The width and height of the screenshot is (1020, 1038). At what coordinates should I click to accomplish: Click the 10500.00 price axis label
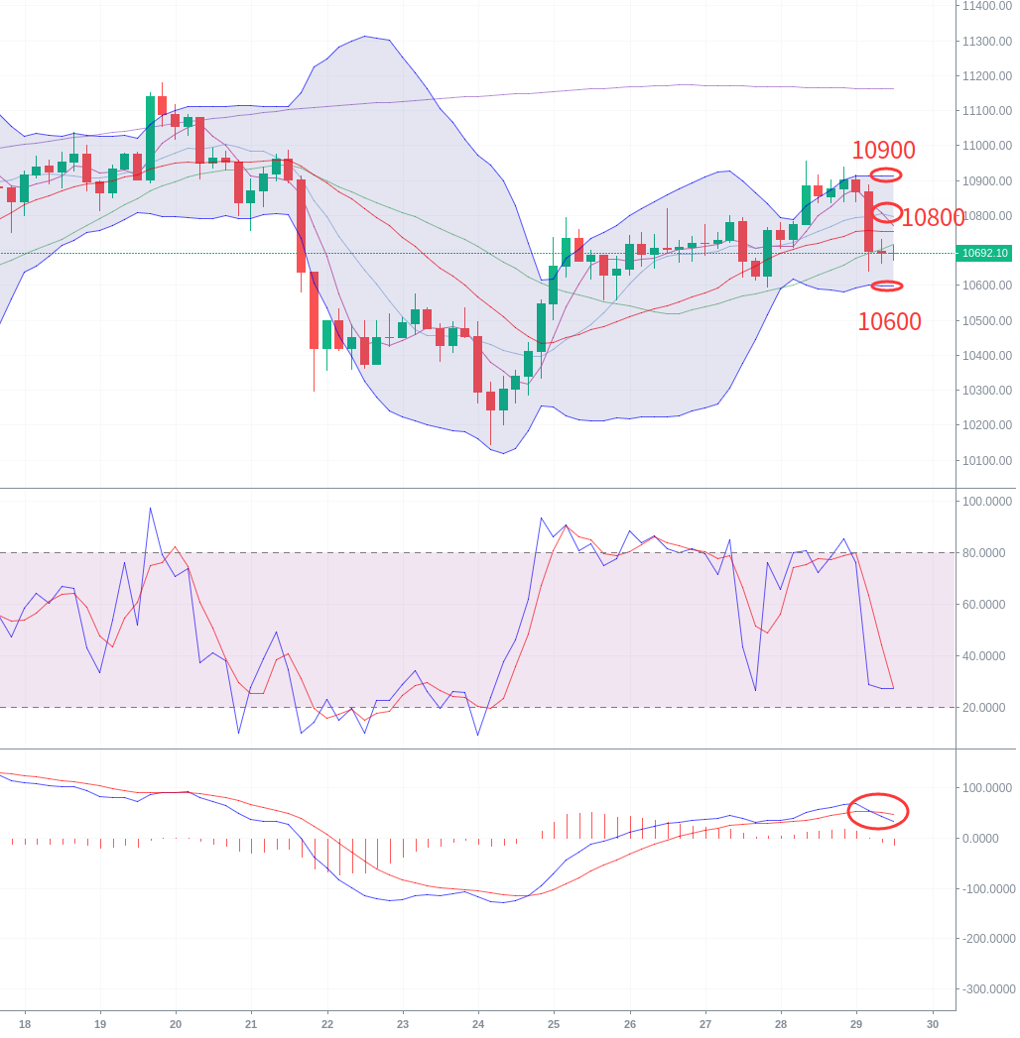[x=987, y=321]
